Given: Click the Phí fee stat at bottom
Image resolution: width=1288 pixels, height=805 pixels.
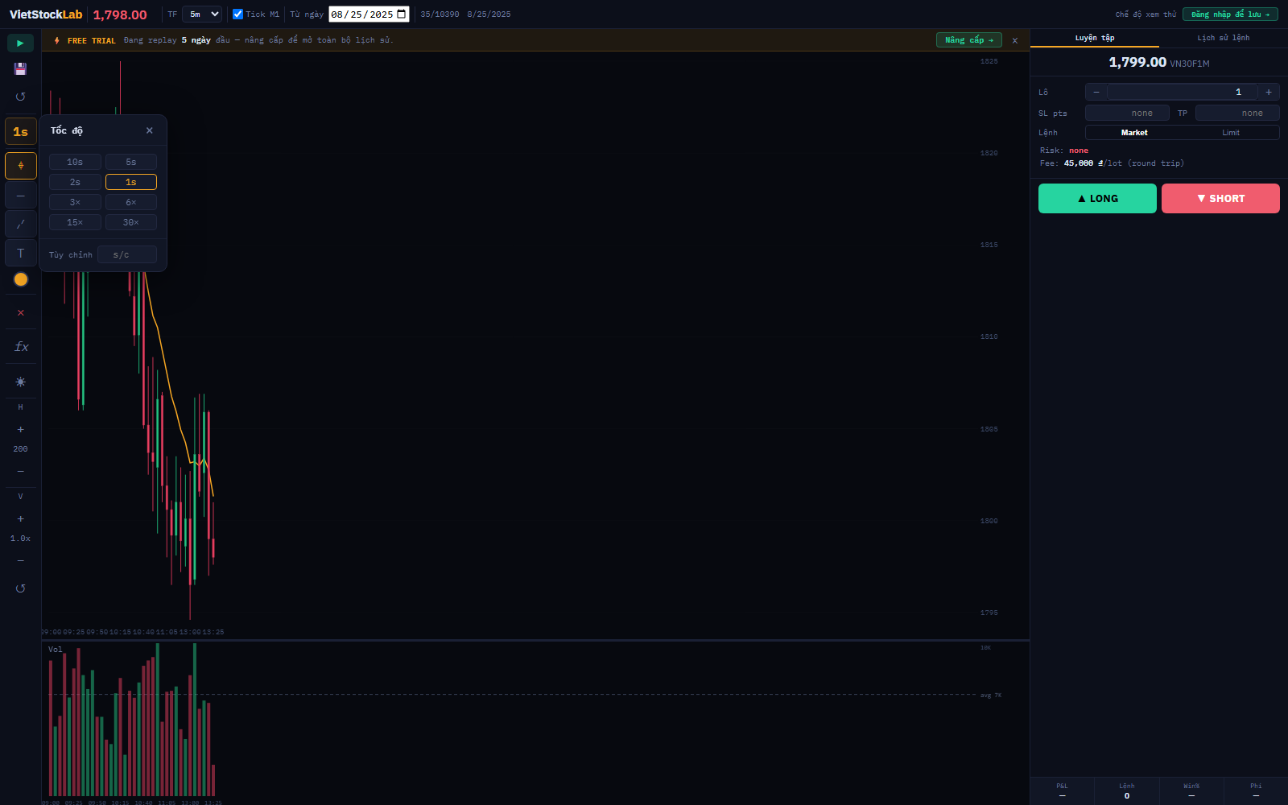Looking at the screenshot, I should coord(1256,791).
